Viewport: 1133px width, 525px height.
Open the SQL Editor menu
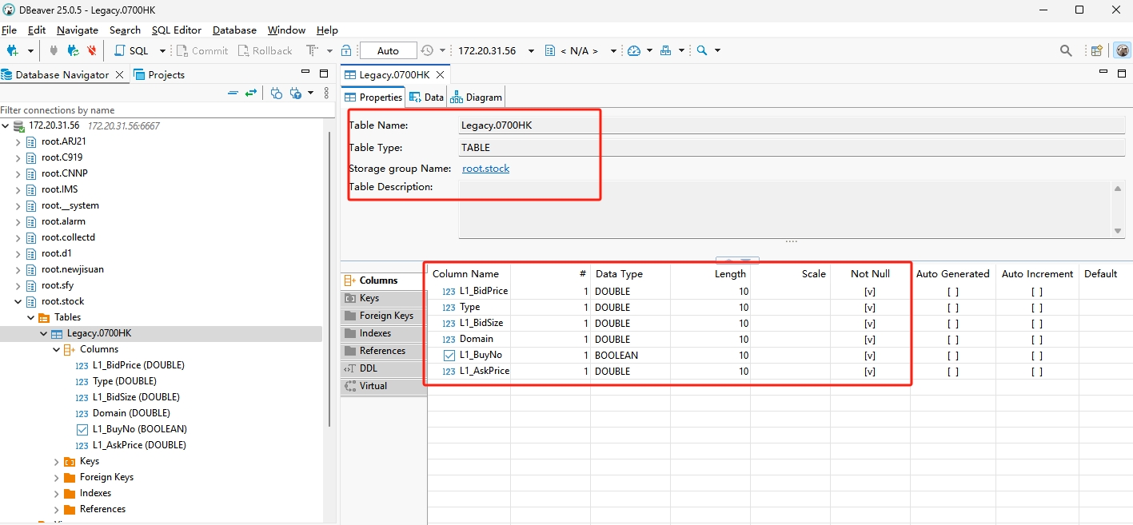[177, 30]
